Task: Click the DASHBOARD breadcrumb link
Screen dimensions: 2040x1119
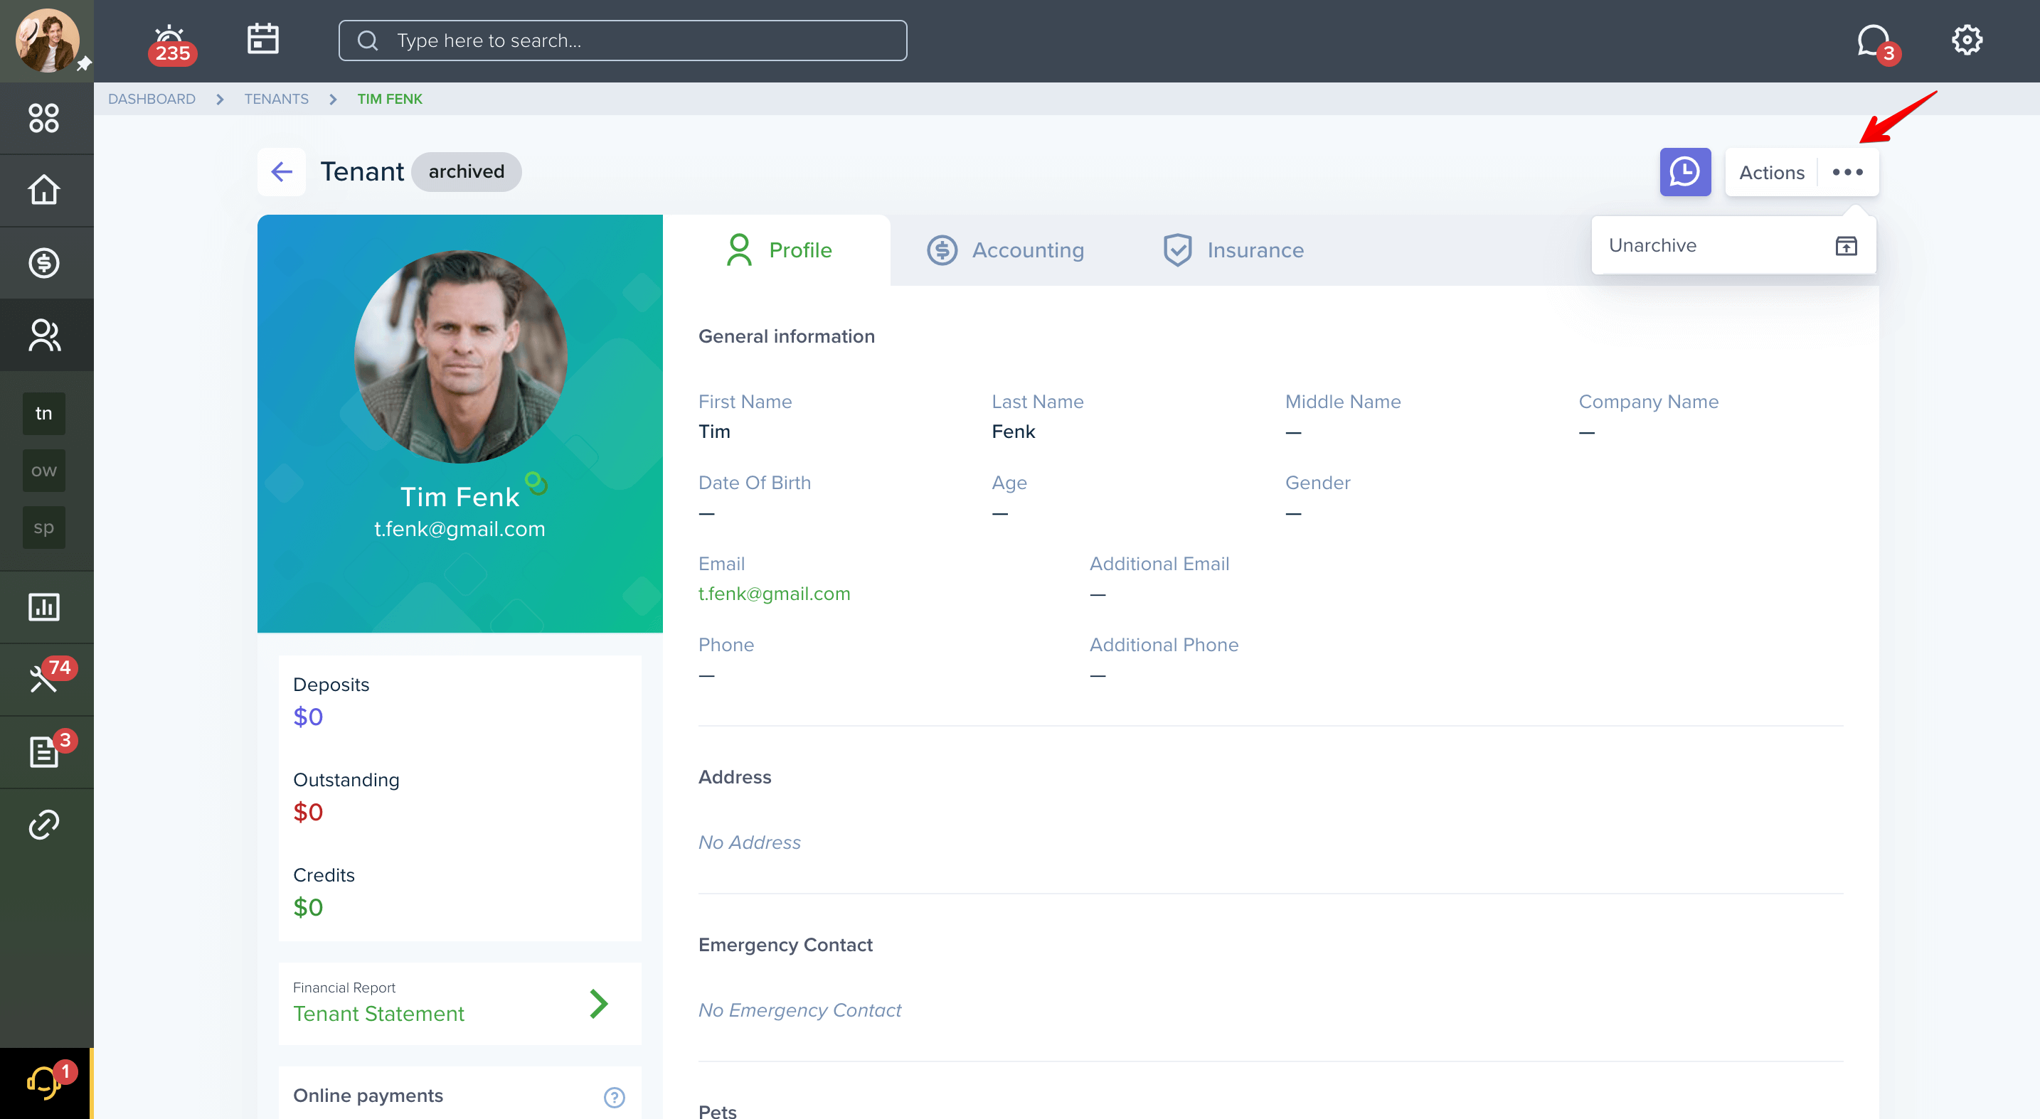Action: click(x=152, y=99)
